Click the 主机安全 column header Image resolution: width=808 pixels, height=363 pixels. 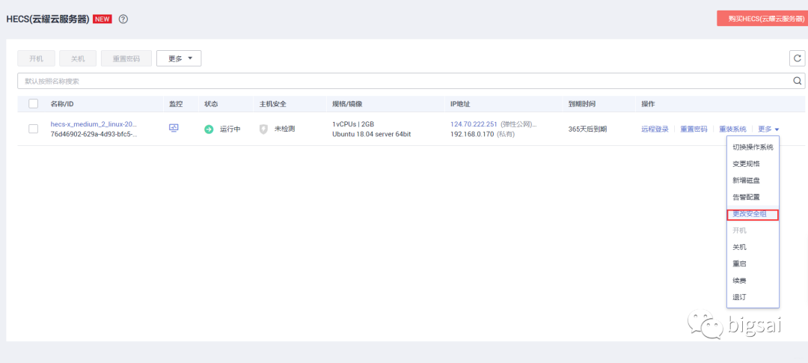[x=272, y=103]
